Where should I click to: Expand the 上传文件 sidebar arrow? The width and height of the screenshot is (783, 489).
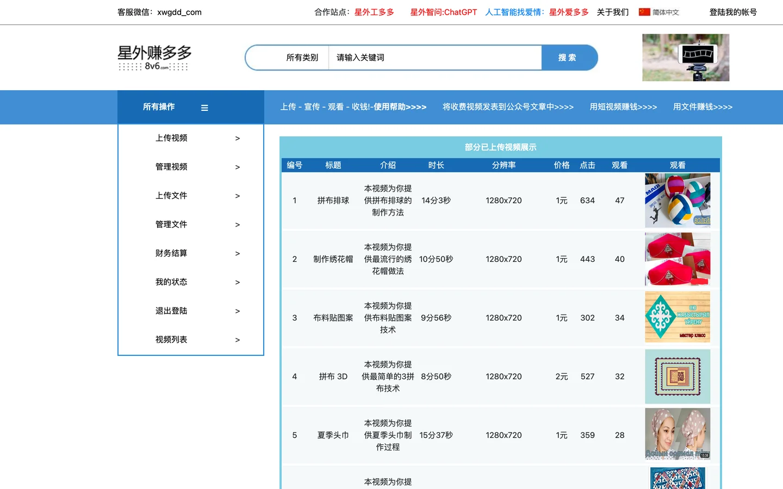pyautogui.click(x=237, y=196)
